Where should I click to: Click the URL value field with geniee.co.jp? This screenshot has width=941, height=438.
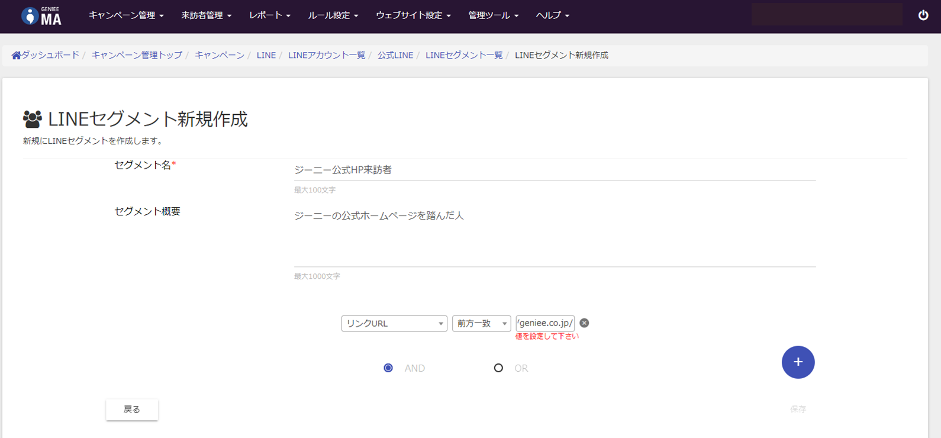pyautogui.click(x=545, y=323)
